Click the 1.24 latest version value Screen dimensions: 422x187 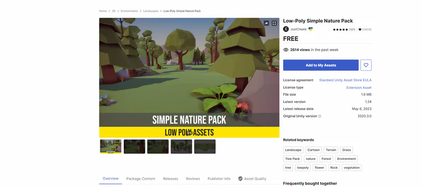point(368,102)
